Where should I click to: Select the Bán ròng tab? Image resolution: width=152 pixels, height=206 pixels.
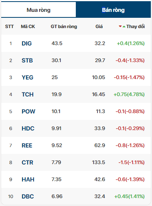[x=113, y=10]
